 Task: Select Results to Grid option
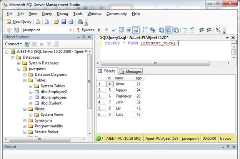pyautogui.click(x=169, y=30)
